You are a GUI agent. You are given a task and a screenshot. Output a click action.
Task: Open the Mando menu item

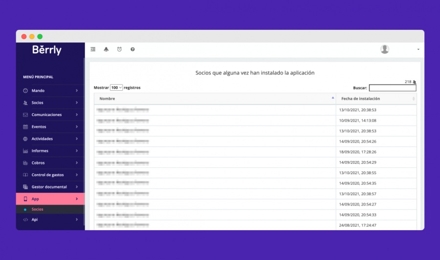pos(50,91)
